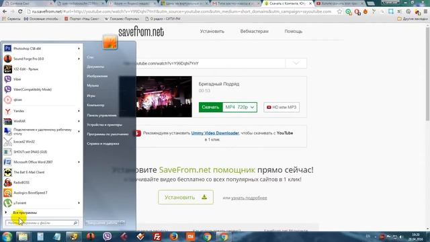
Task: Open Control Panel from Start menu
Action: click(101, 115)
